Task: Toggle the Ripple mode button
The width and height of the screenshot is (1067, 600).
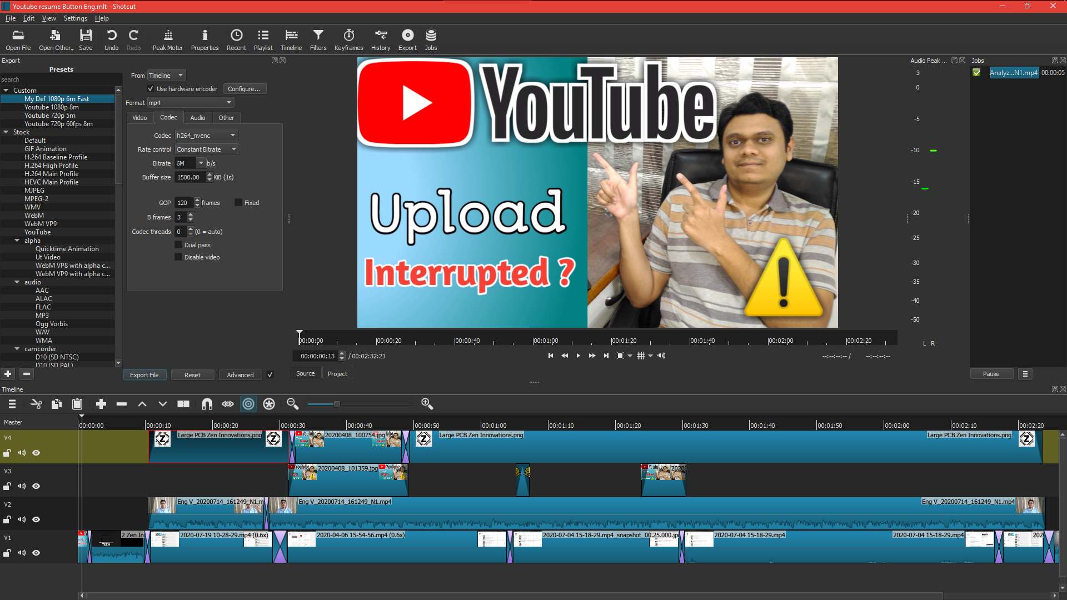Action: pos(248,404)
